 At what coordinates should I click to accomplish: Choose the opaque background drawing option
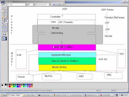click(4, 34)
